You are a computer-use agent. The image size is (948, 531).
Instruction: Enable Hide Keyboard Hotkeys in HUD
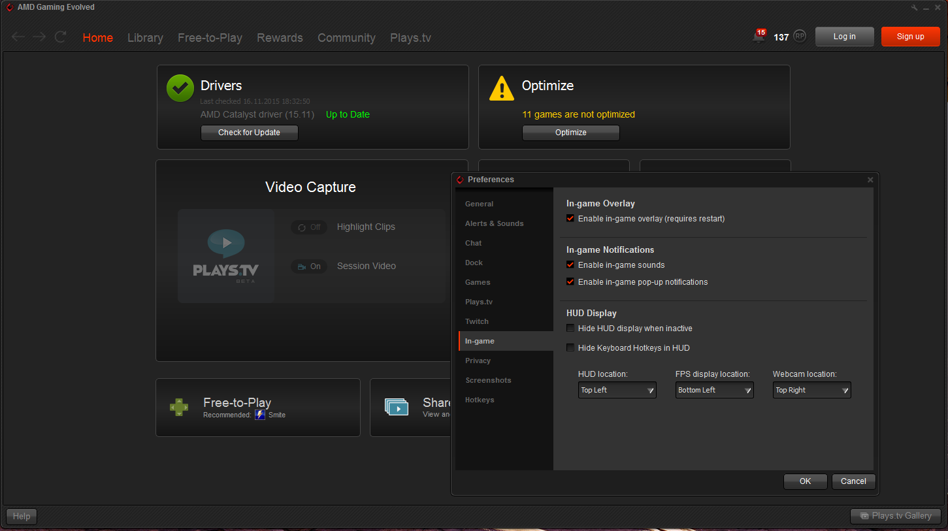tap(570, 348)
